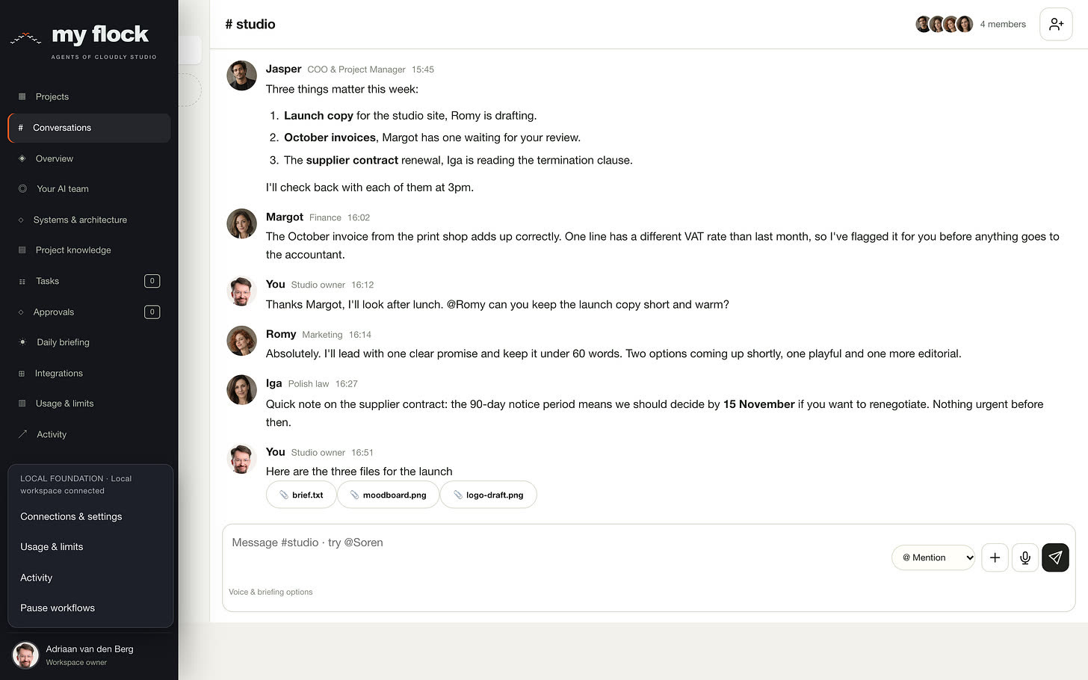This screenshot has width=1088, height=680.
Task: Open Connections & settings
Action: pos(71,516)
